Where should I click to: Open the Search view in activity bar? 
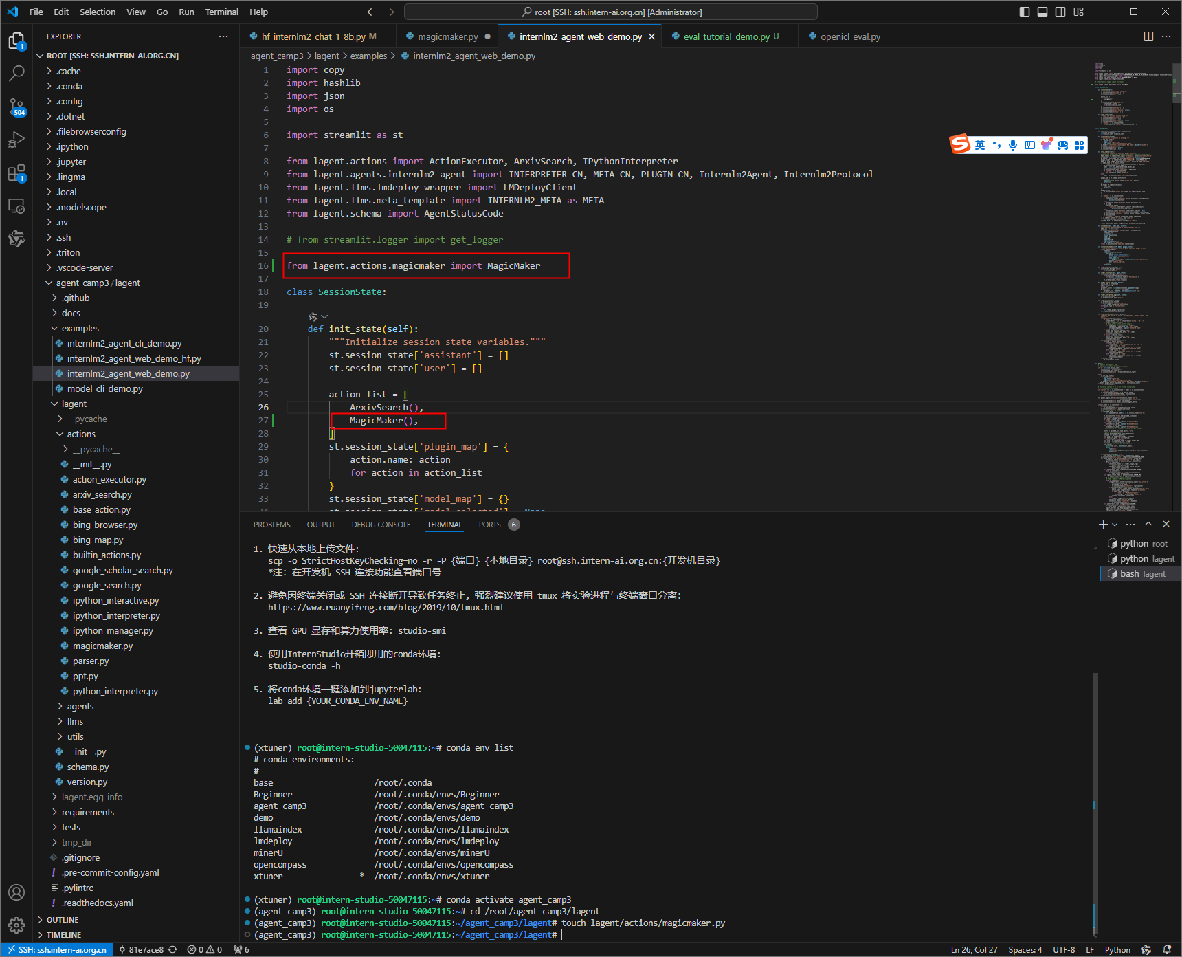click(x=16, y=74)
